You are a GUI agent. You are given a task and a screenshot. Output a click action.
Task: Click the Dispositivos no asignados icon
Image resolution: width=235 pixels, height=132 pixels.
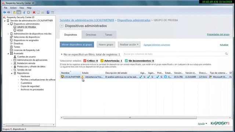[11, 40]
